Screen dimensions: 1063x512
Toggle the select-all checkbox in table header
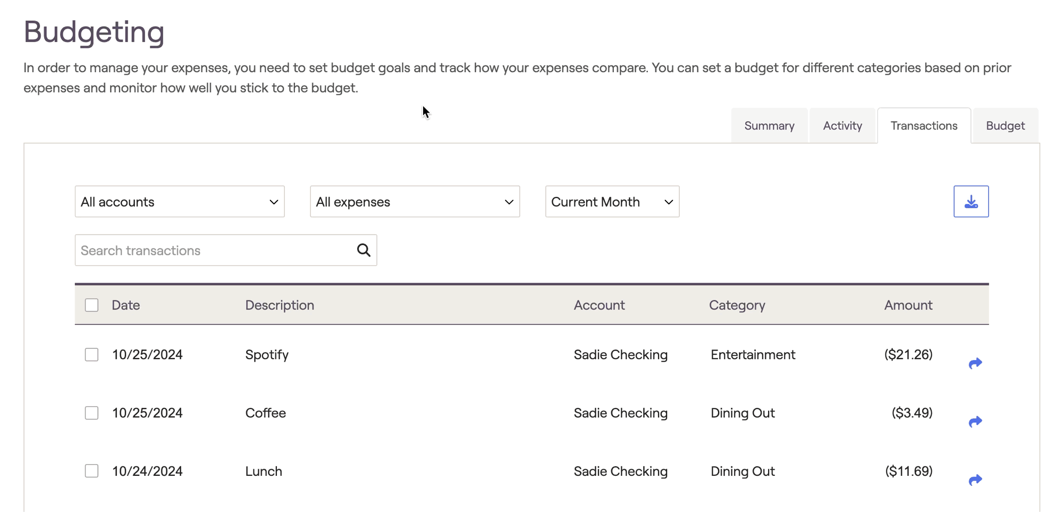[91, 305]
